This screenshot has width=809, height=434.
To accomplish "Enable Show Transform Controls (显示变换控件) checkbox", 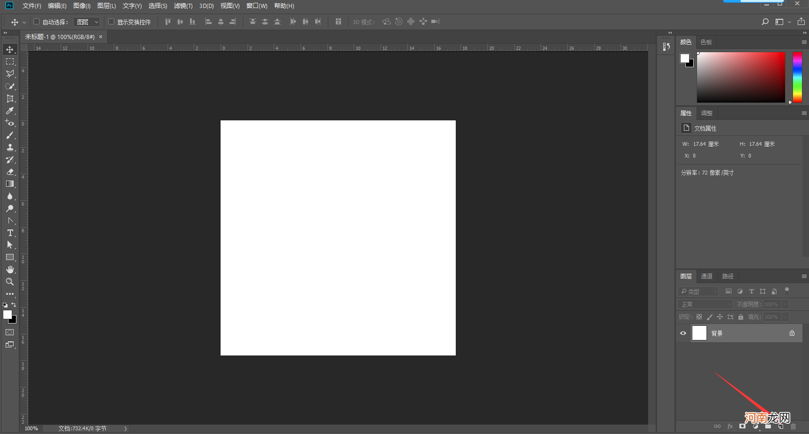I will click(111, 22).
